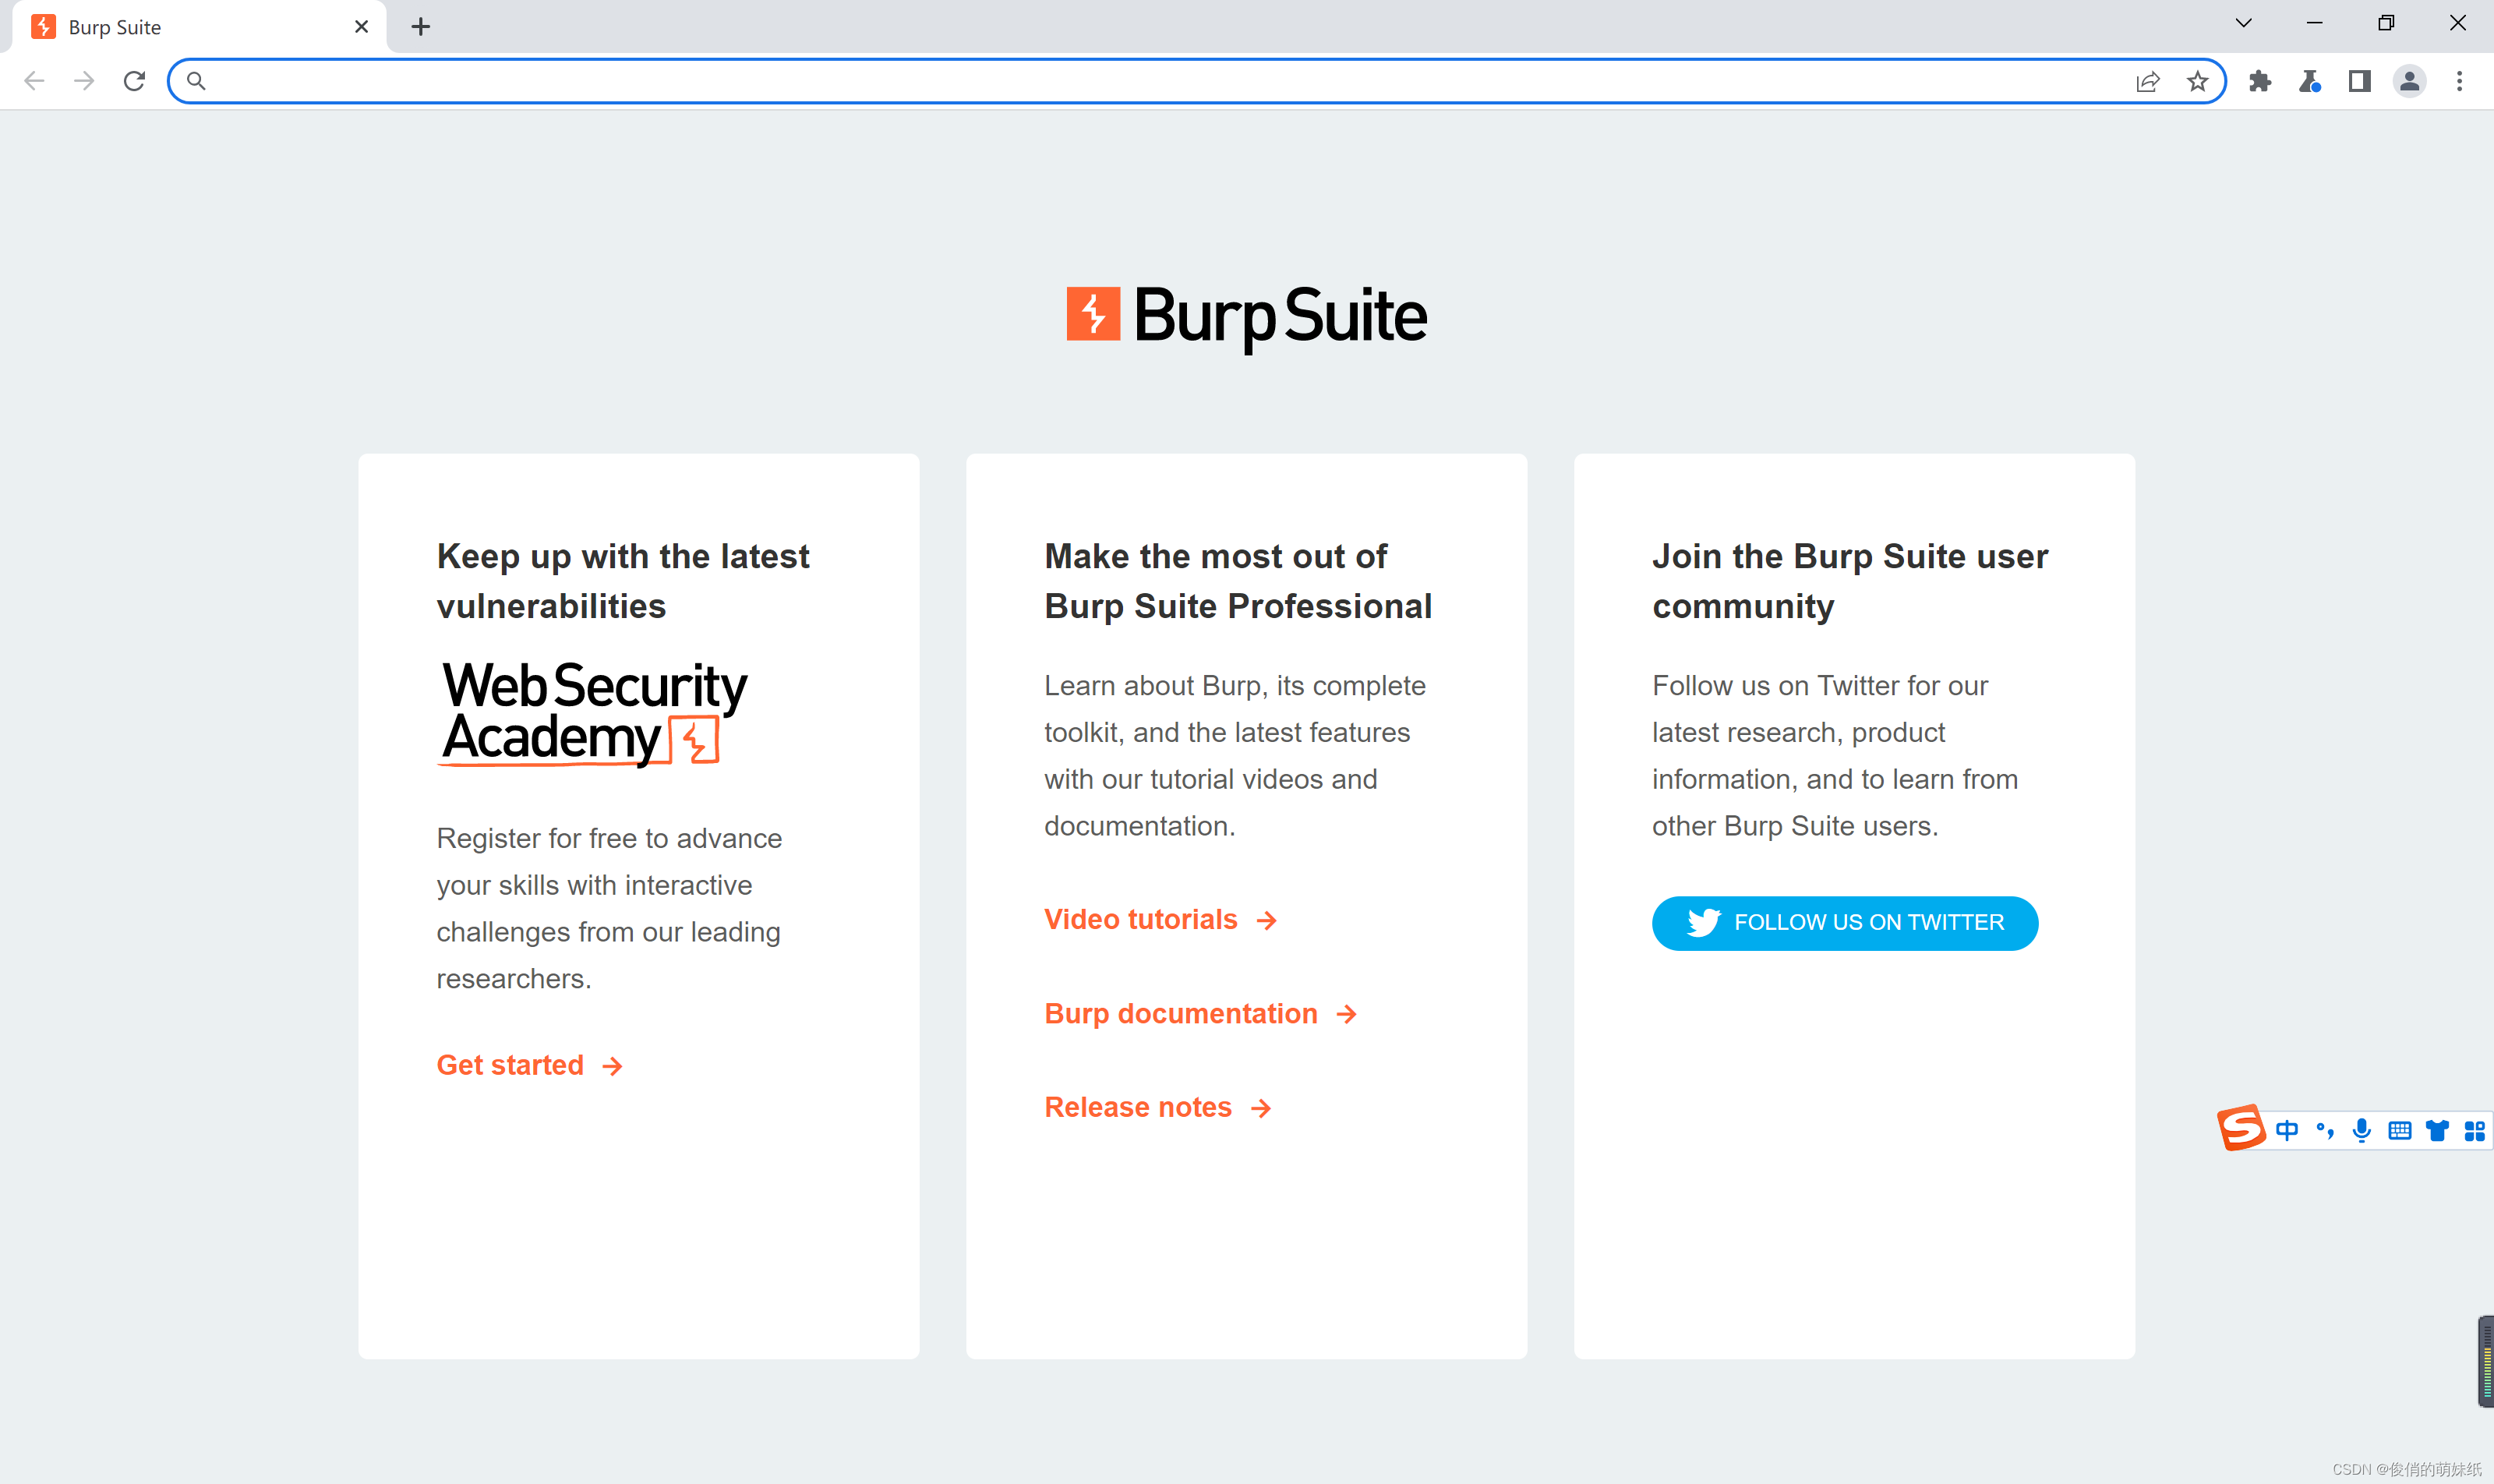The height and width of the screenshot is (1484, 2494).
Task: Reload the current page
Action: [134, 81]
